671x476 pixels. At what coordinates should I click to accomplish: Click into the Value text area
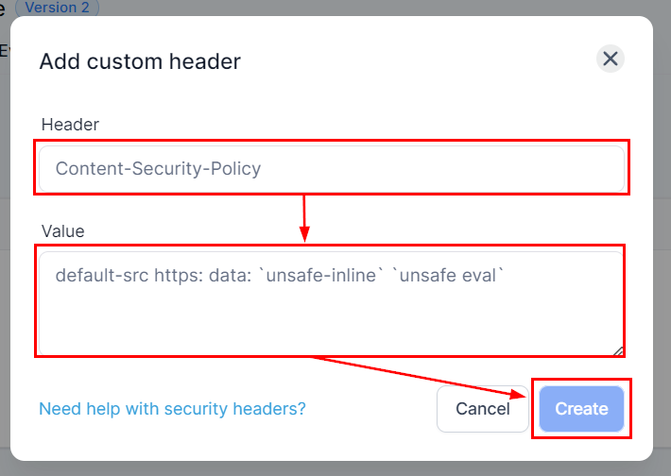[x=332, y=303]
